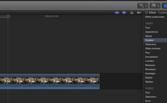Expand the retime menu arrow
Screen dimensions: 167x103
pyautogui.click(x=158, y=6)
